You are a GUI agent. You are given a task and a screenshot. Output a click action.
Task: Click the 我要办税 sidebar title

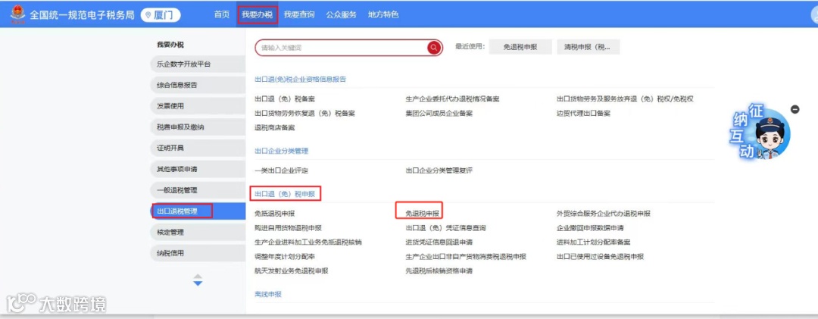(x=170, y=45)
